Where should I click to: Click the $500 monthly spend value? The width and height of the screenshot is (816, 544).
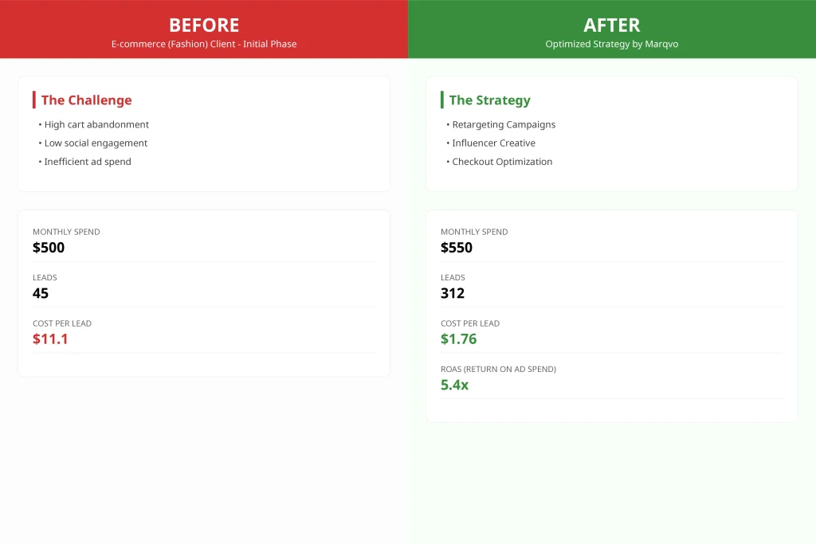click(49, 248)
